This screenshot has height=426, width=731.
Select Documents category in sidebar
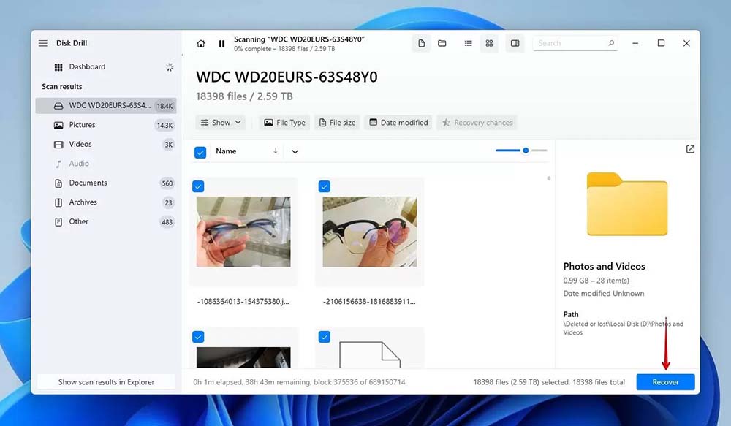click(x=88, y=183)
